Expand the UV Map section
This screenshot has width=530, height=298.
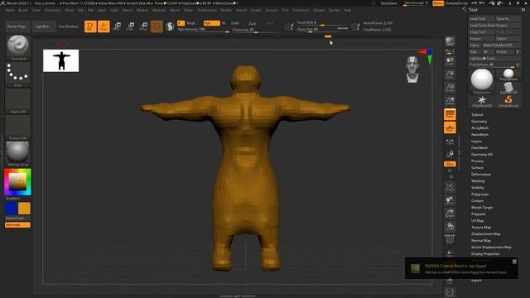[x=477, y=221]
